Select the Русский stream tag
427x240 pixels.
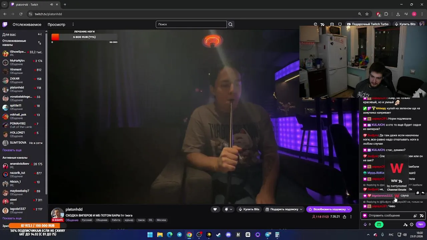pyautogui.click(x=87, y=220)
